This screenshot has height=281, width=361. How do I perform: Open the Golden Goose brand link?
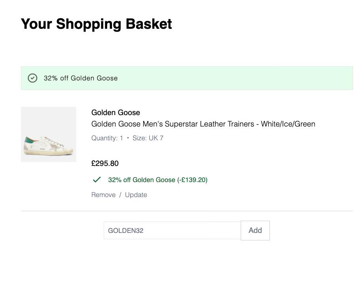115,113
